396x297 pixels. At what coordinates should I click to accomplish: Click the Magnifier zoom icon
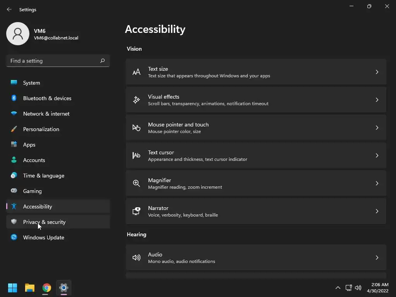point(137,183)
